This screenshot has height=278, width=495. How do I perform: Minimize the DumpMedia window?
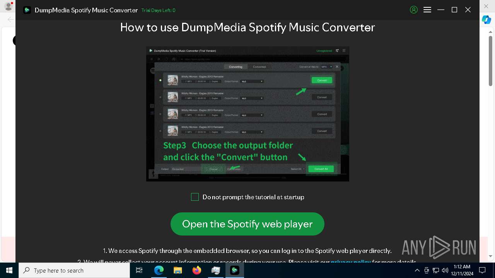pyautogui.click(x=441, y=10)
